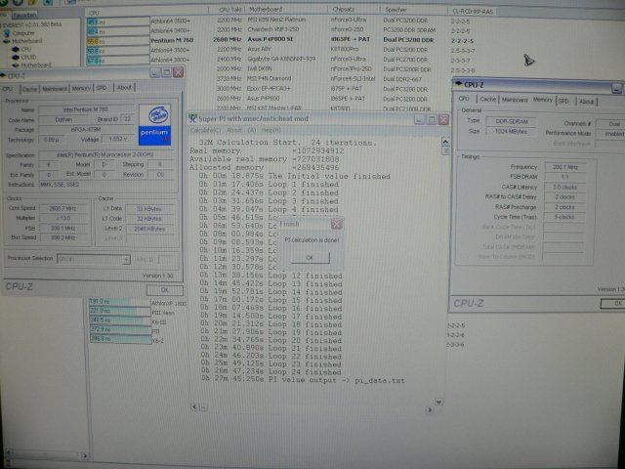Click Super PI horizontal scrollbar right arrow
This screenshot has width=625, height=469.
click(x=430, y=409)
